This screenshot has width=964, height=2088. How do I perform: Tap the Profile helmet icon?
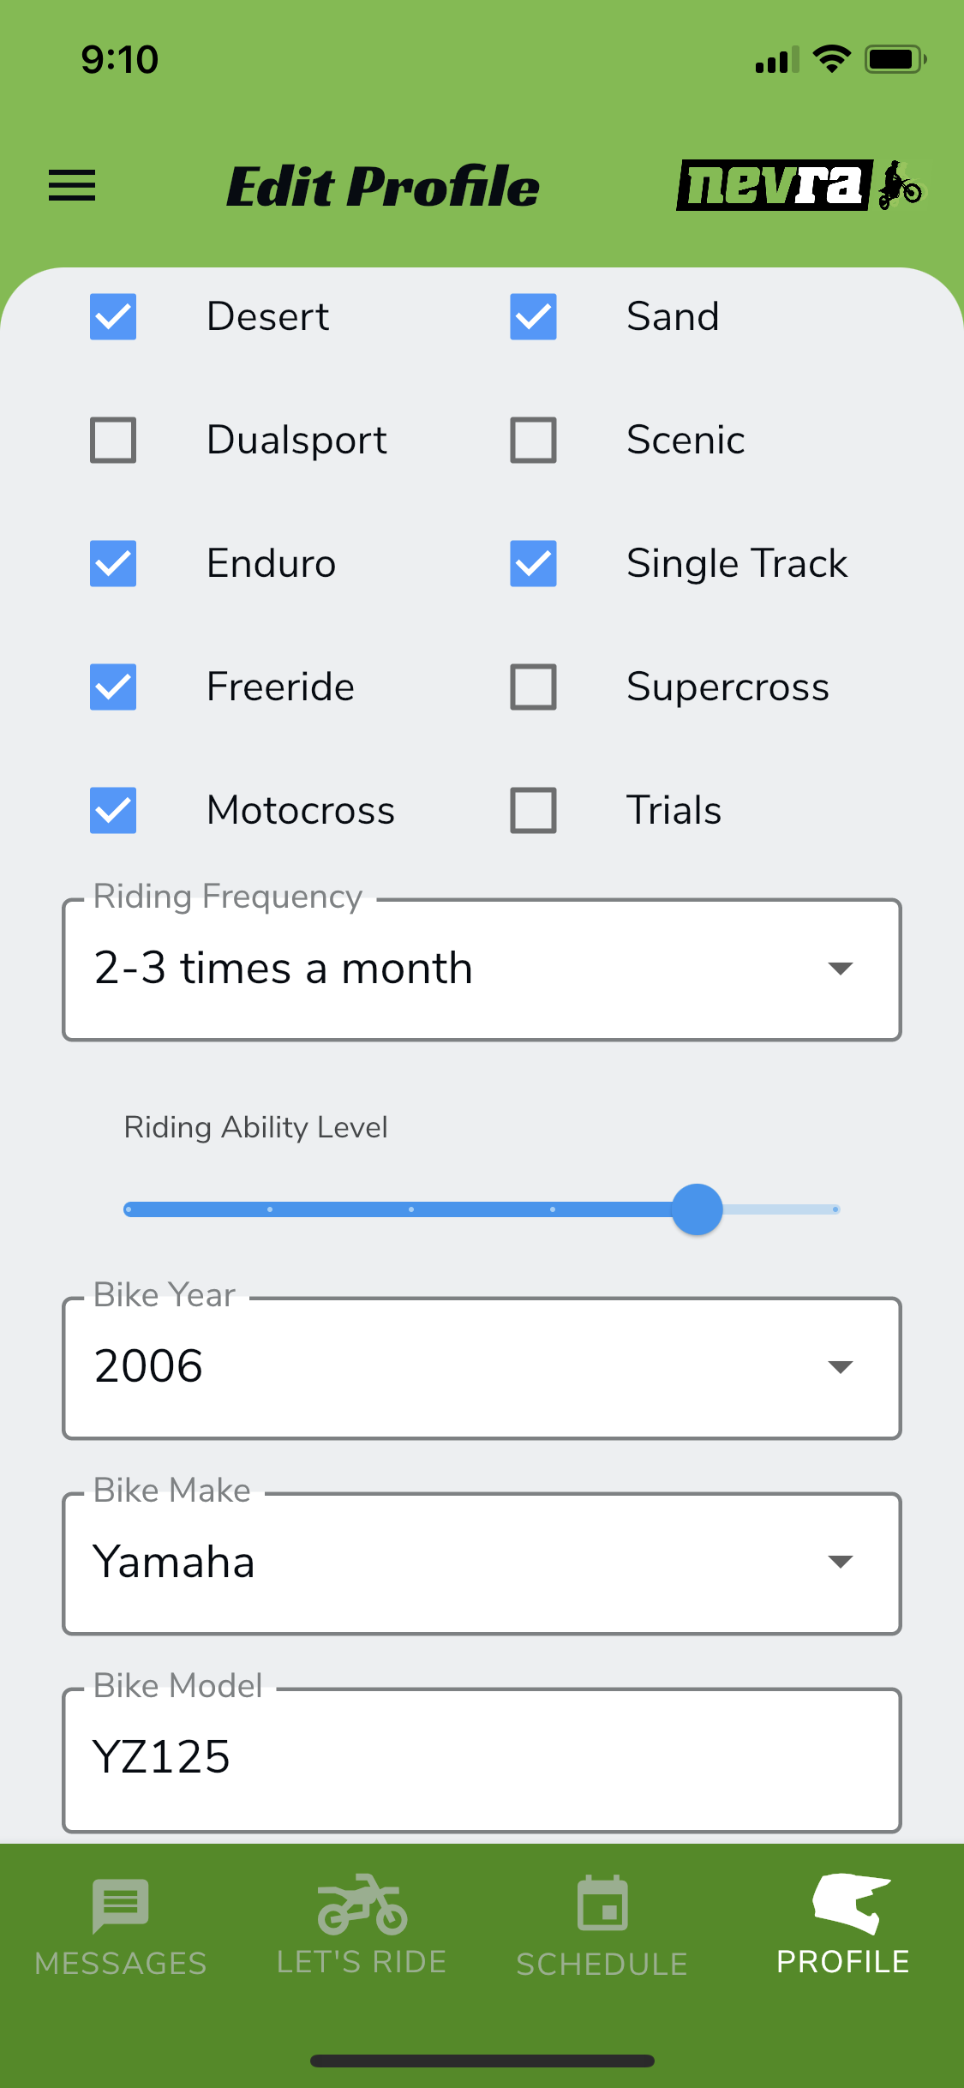click(x=851, y=1904)
